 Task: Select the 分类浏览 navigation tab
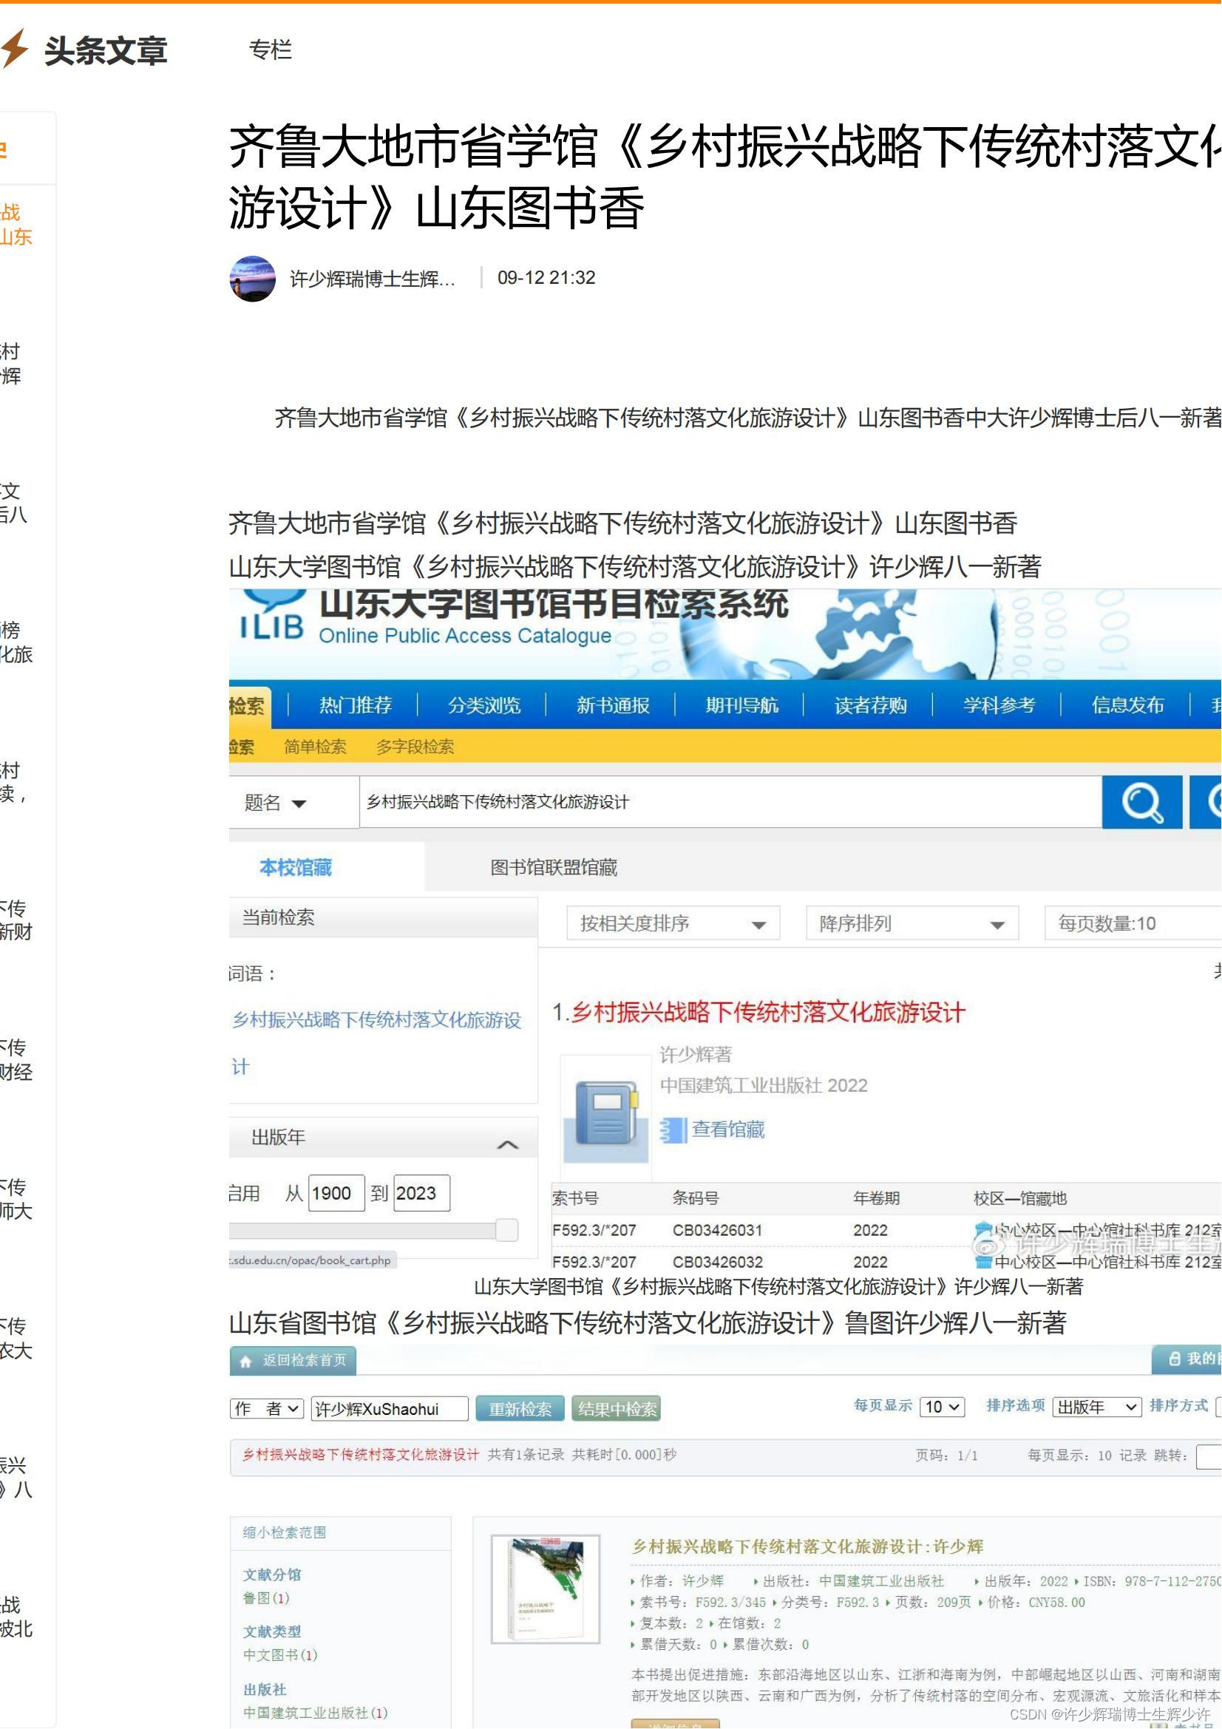click(x=484, y=706)
